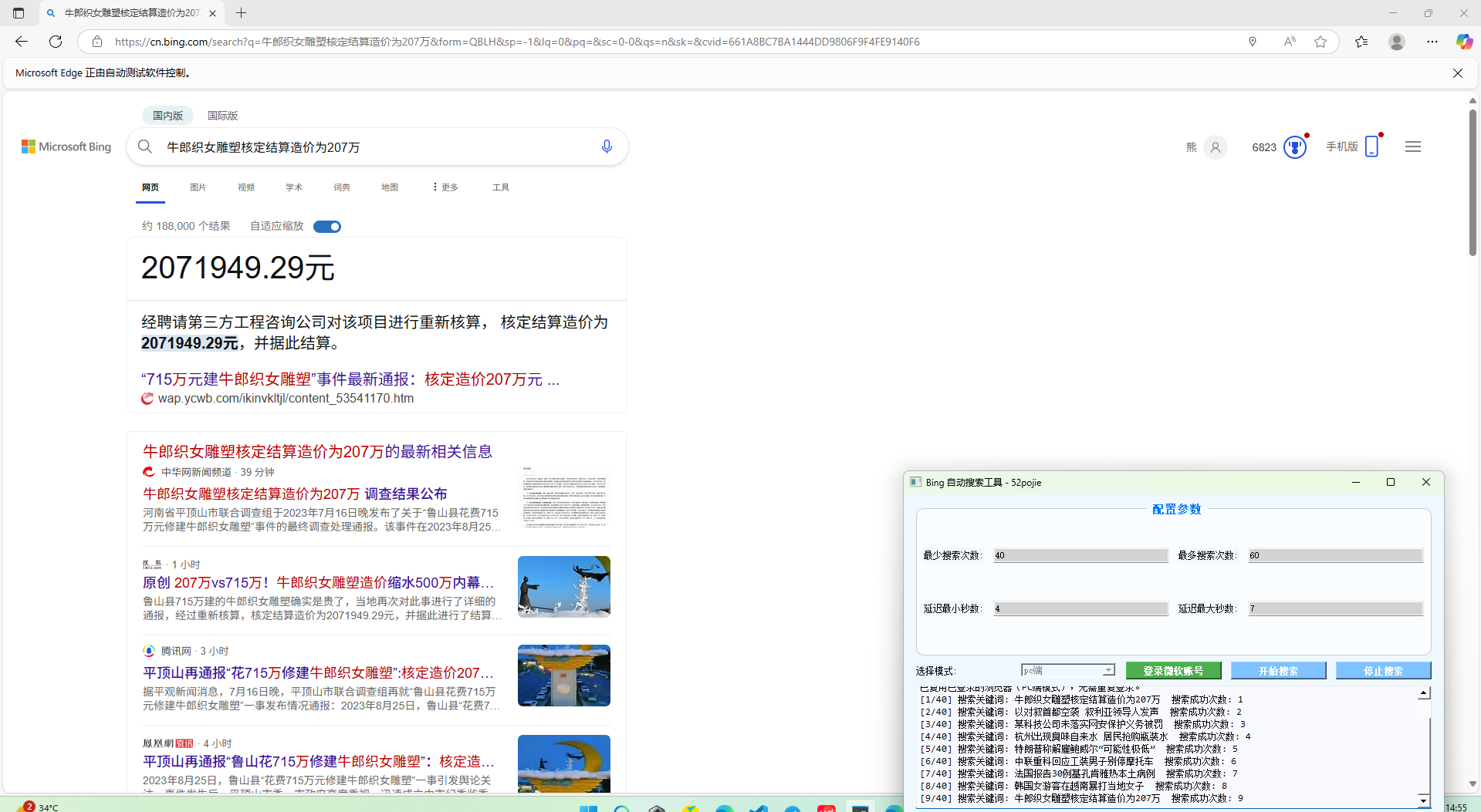Expand the 选择模式 dropdown
Viewport: 1481px width, 812px height.
(1108, 671)
